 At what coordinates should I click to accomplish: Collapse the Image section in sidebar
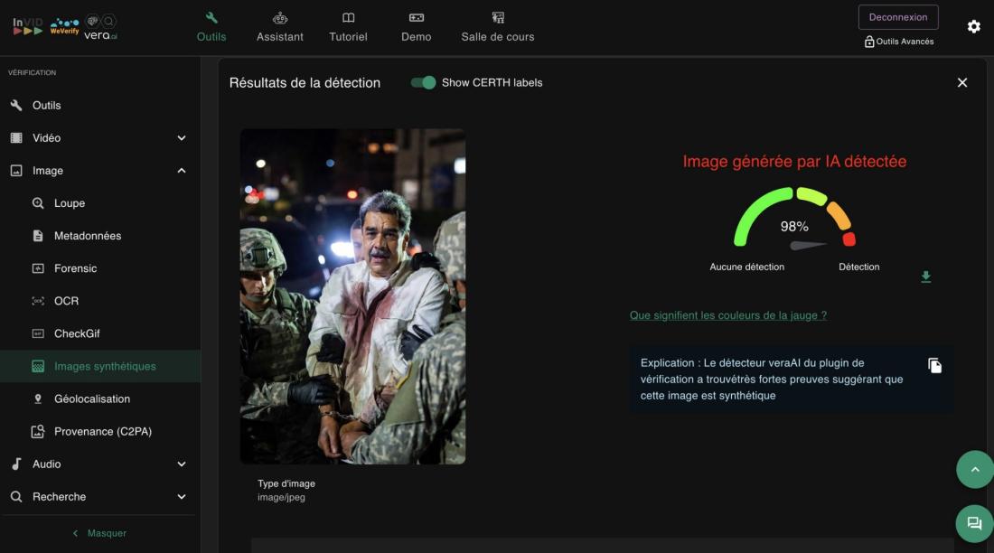(x=181, y=171)
